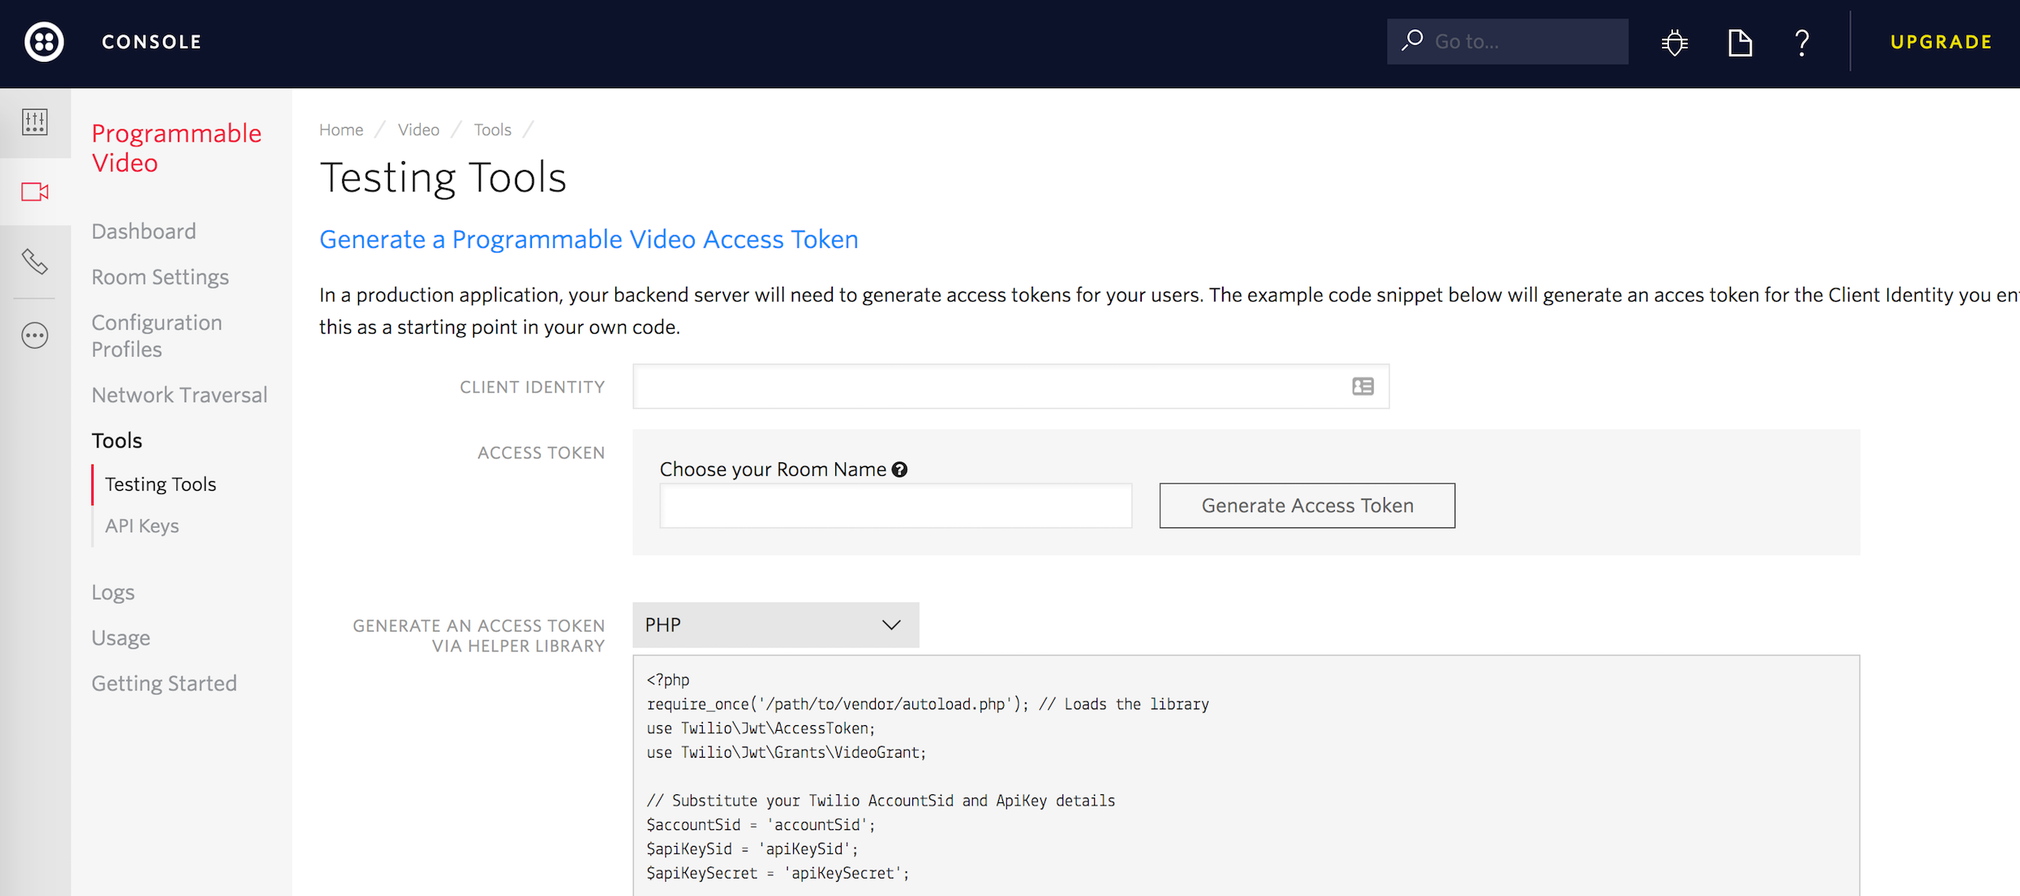The width and height of the screenshot is (2020, 896).
Task: Click the Twilio logo icon
Action: [x=44, y=42]
